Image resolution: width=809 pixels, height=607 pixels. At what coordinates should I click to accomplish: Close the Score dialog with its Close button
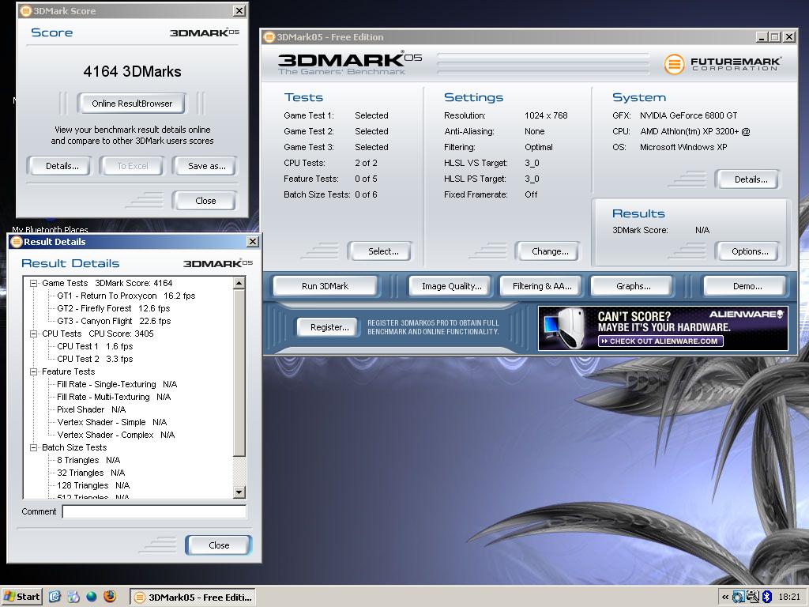[205, 201]
